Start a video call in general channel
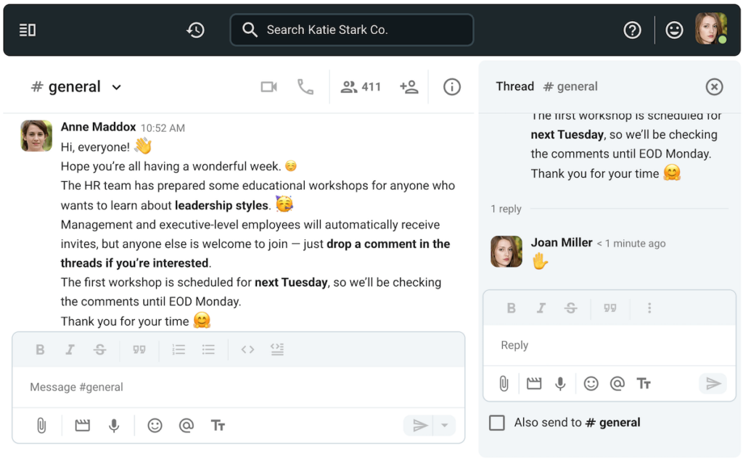743x459 pixels. coord(268,87)
